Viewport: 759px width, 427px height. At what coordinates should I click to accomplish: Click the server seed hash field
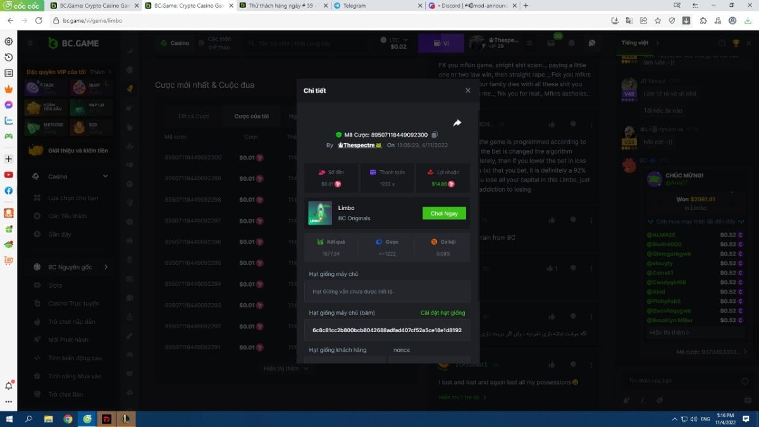click(x=386, y=330)
